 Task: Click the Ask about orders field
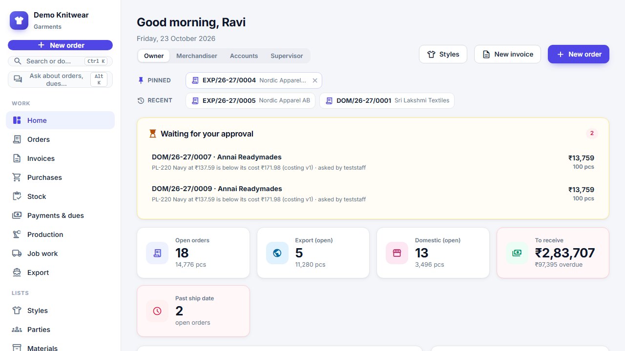point(60,79)
